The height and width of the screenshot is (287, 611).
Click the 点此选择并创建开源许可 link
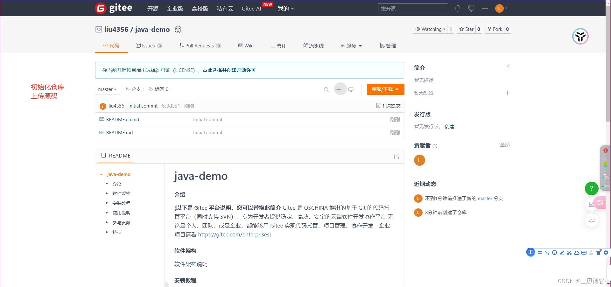coord(229,70)
